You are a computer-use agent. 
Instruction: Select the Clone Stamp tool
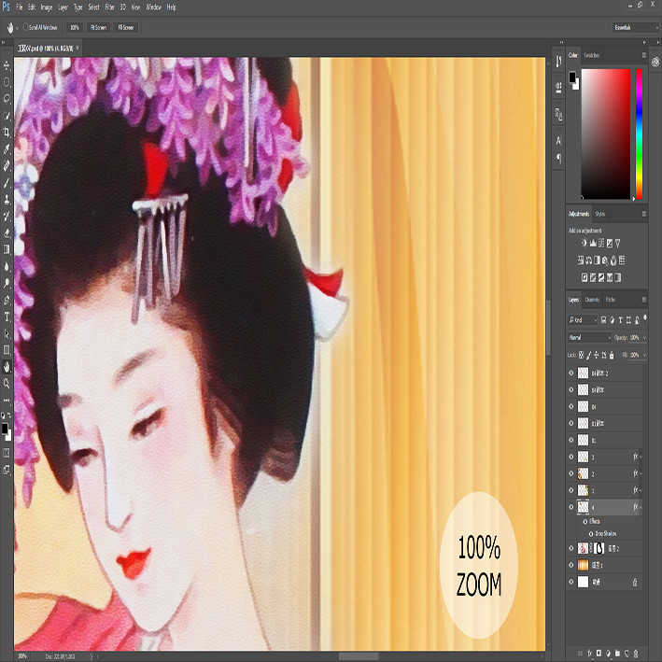pos(7,199)
